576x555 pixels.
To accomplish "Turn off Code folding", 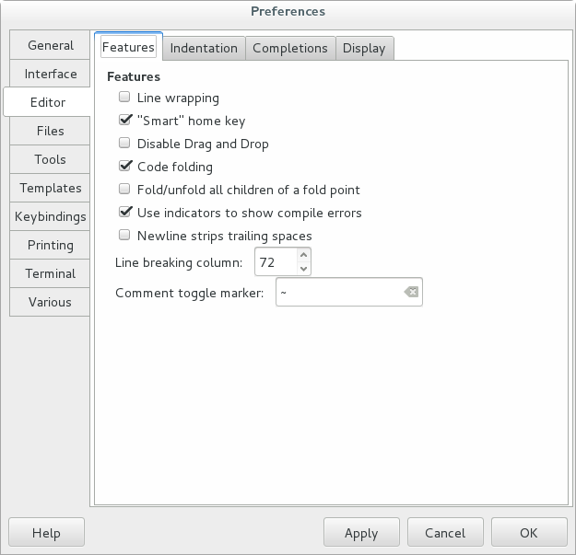I will [125, 167].
